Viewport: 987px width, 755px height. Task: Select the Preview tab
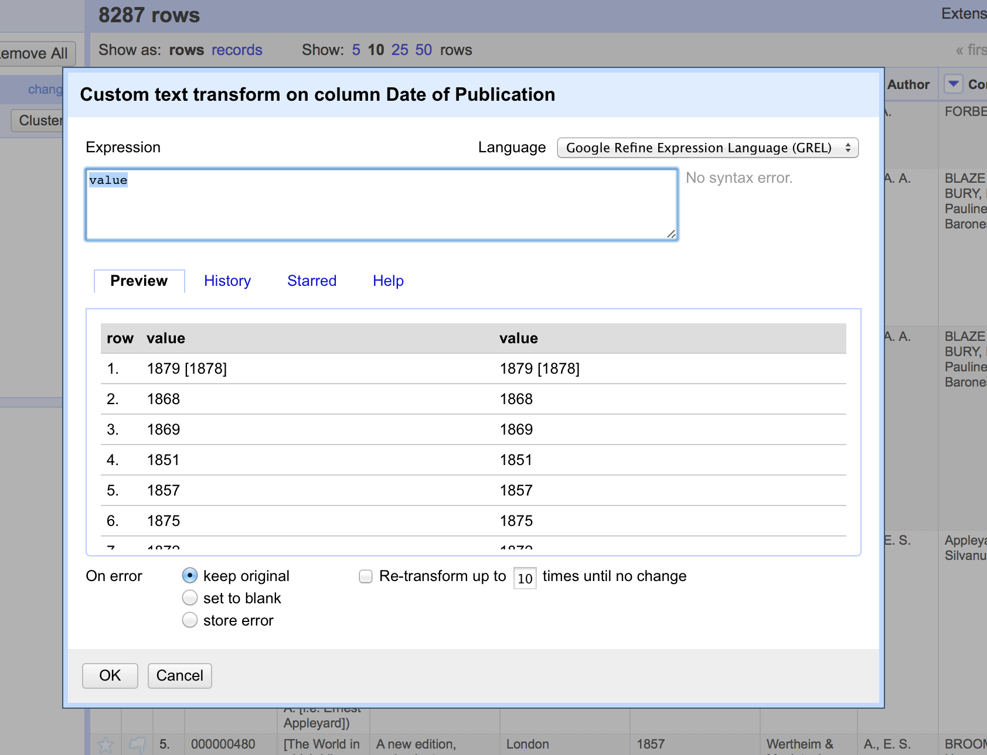click(139, 281)
